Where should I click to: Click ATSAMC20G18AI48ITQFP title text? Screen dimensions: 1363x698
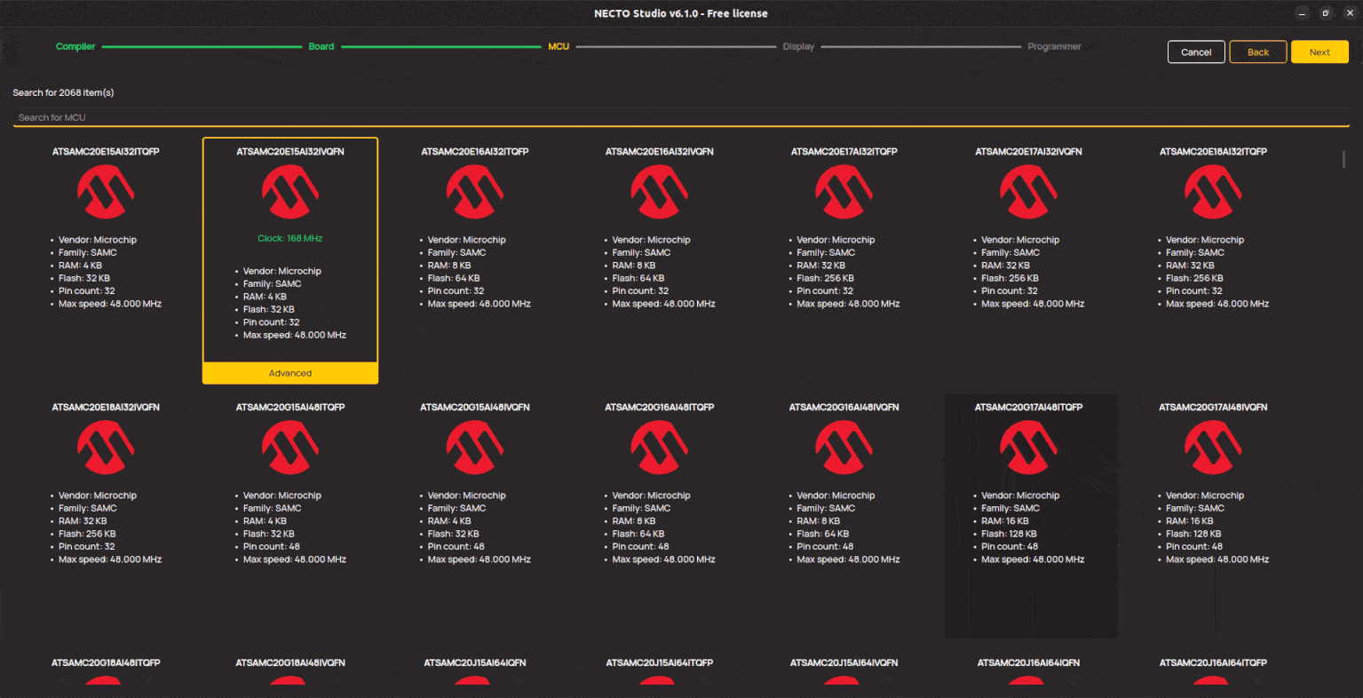tap(106, 663)
